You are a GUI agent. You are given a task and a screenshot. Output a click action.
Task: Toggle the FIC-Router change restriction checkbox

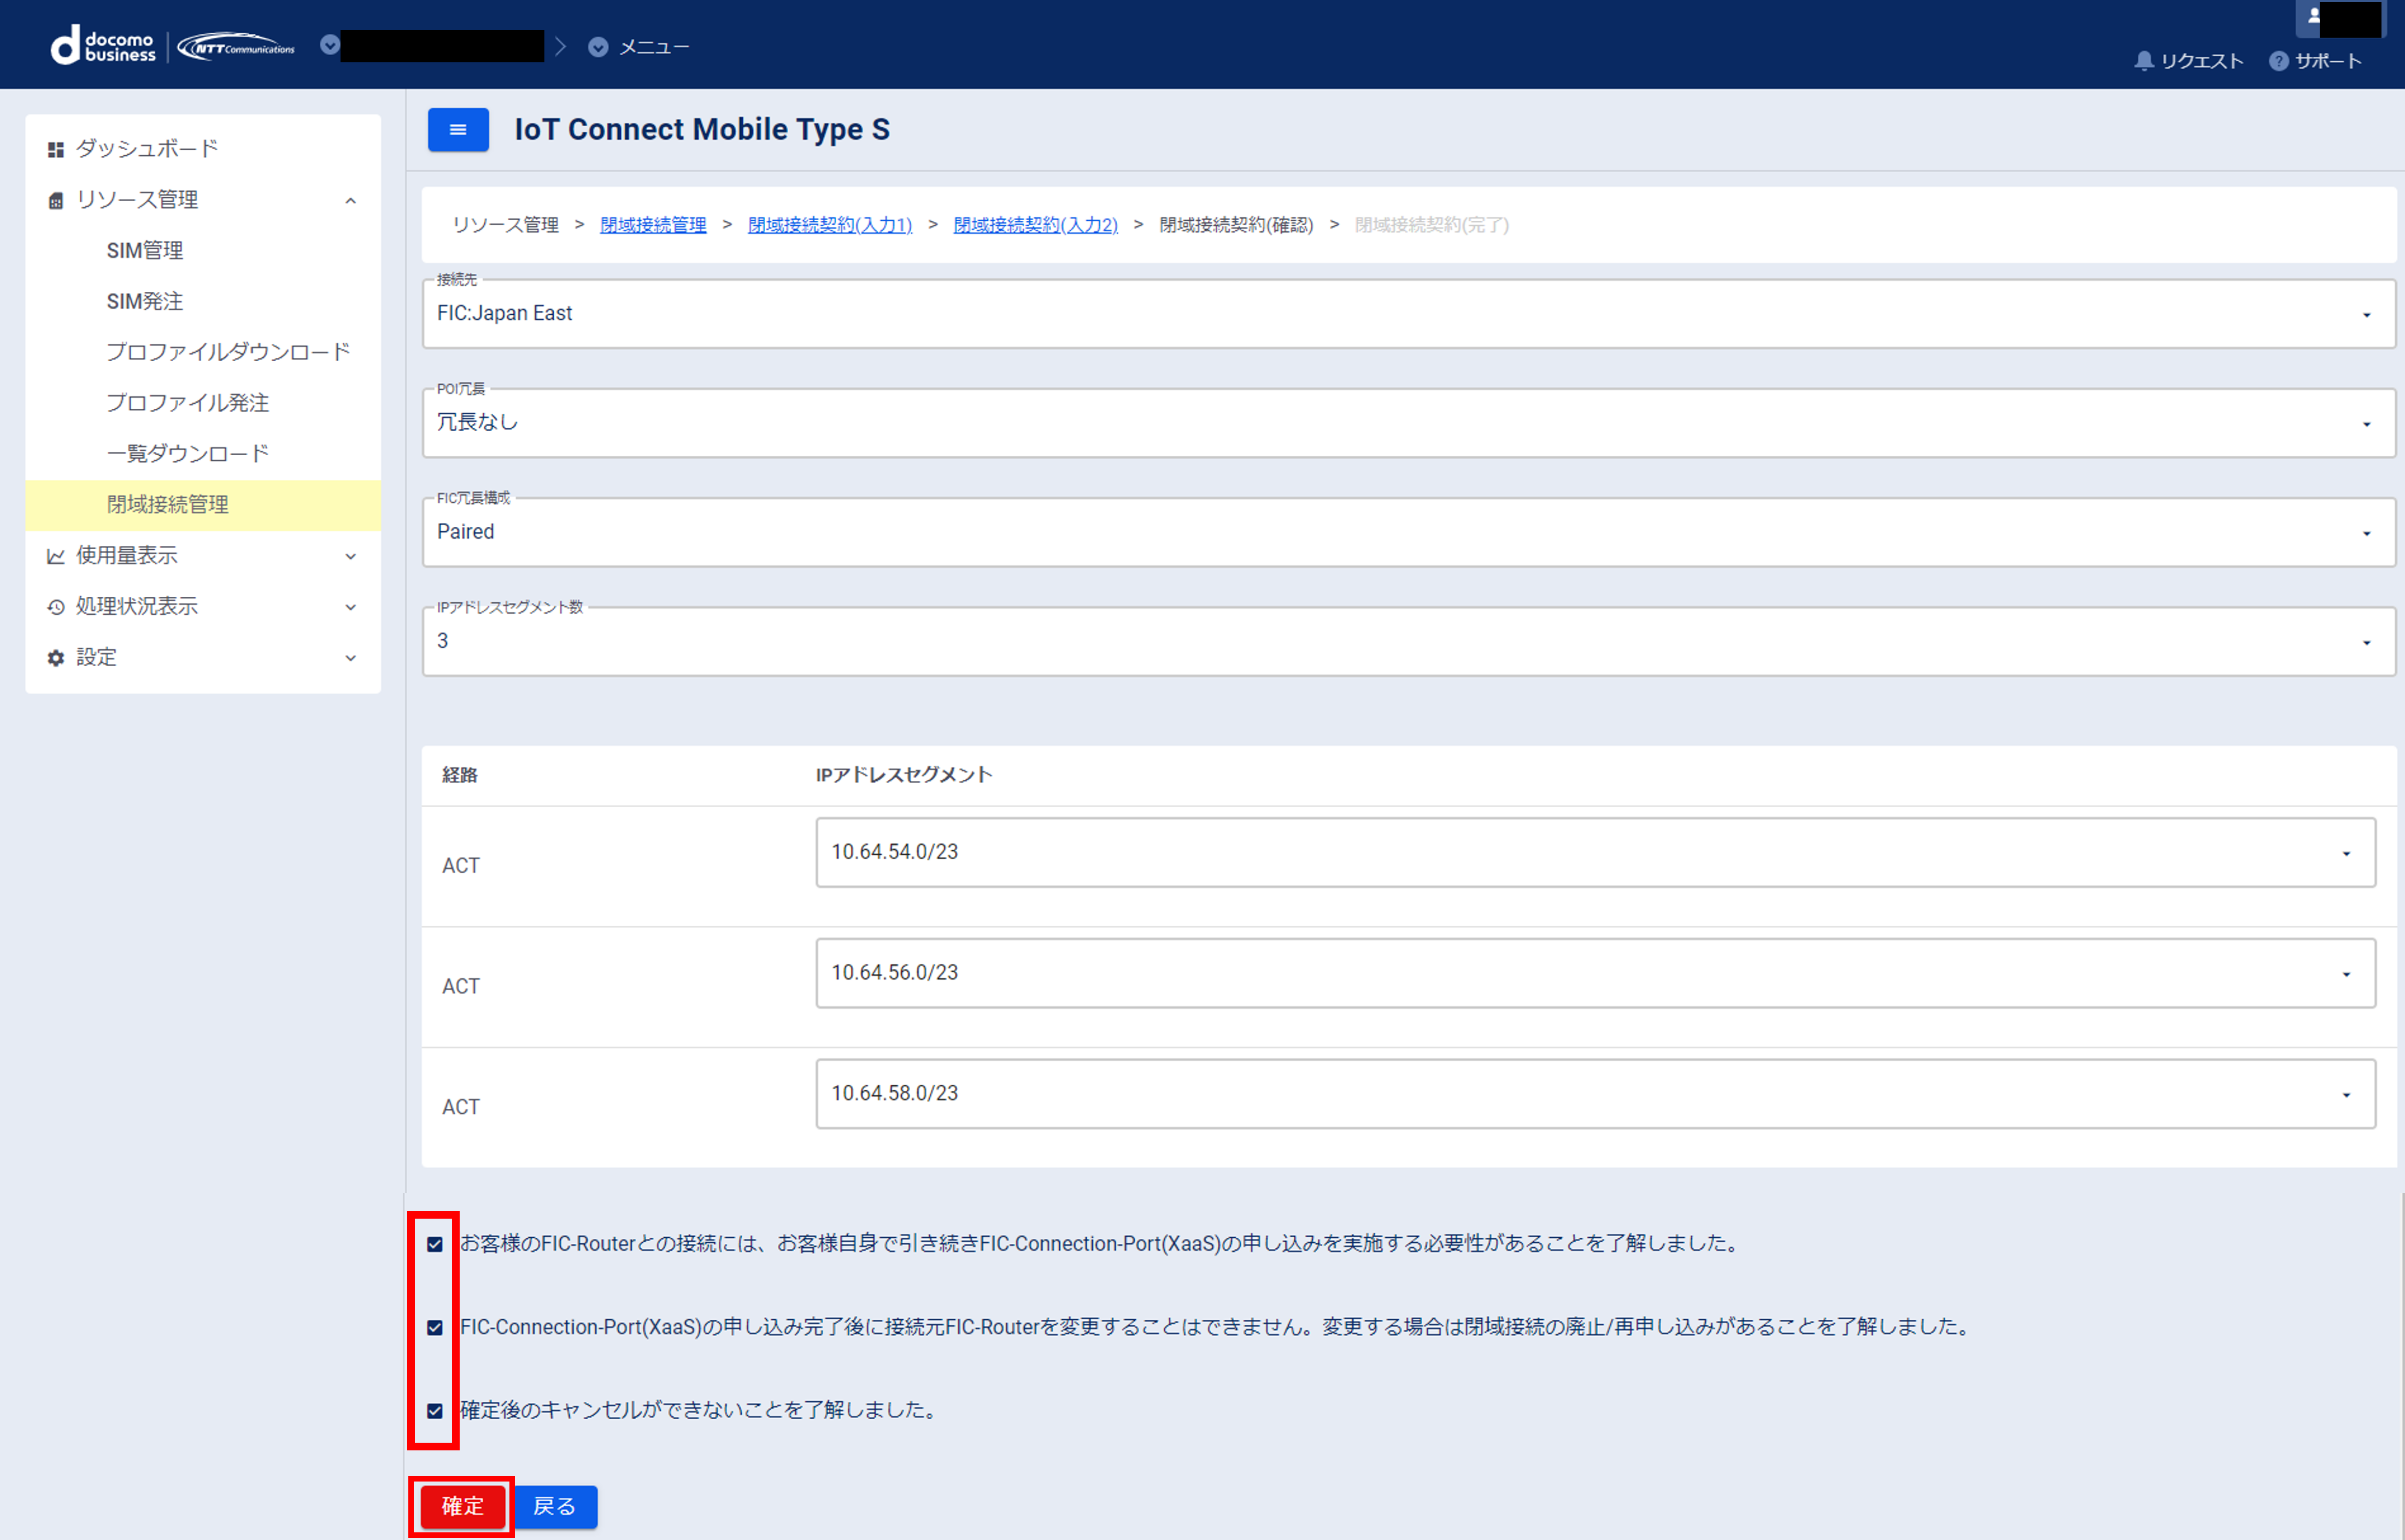pos(435,1327)
